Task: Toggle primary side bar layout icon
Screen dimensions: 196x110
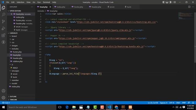Action: coord(164,2)
